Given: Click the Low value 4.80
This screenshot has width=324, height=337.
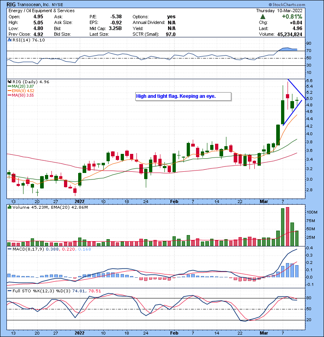Looking at the screenshot, I should 38,28.
